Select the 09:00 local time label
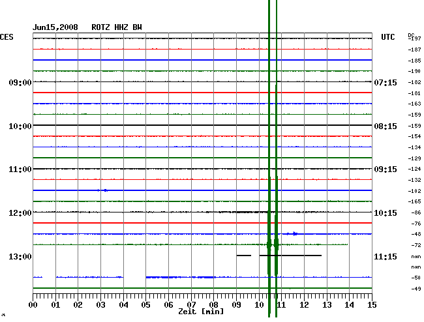 (20, 82)
